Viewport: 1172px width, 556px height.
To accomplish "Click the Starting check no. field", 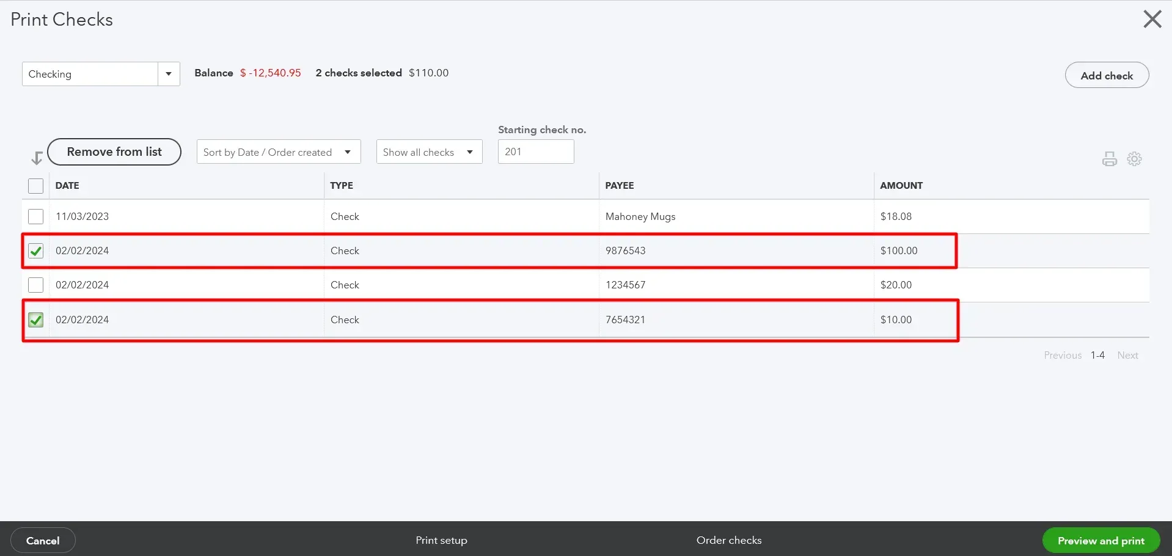I will click(x=536, y=152).
